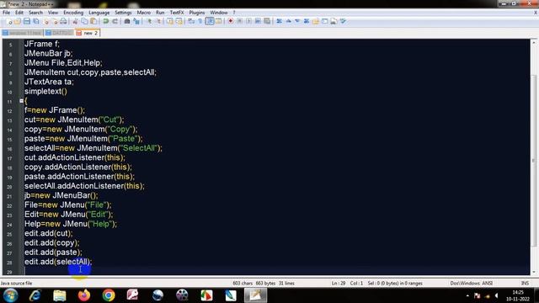
Task: Open the Macro menu
Action: [x=144, y=13]
